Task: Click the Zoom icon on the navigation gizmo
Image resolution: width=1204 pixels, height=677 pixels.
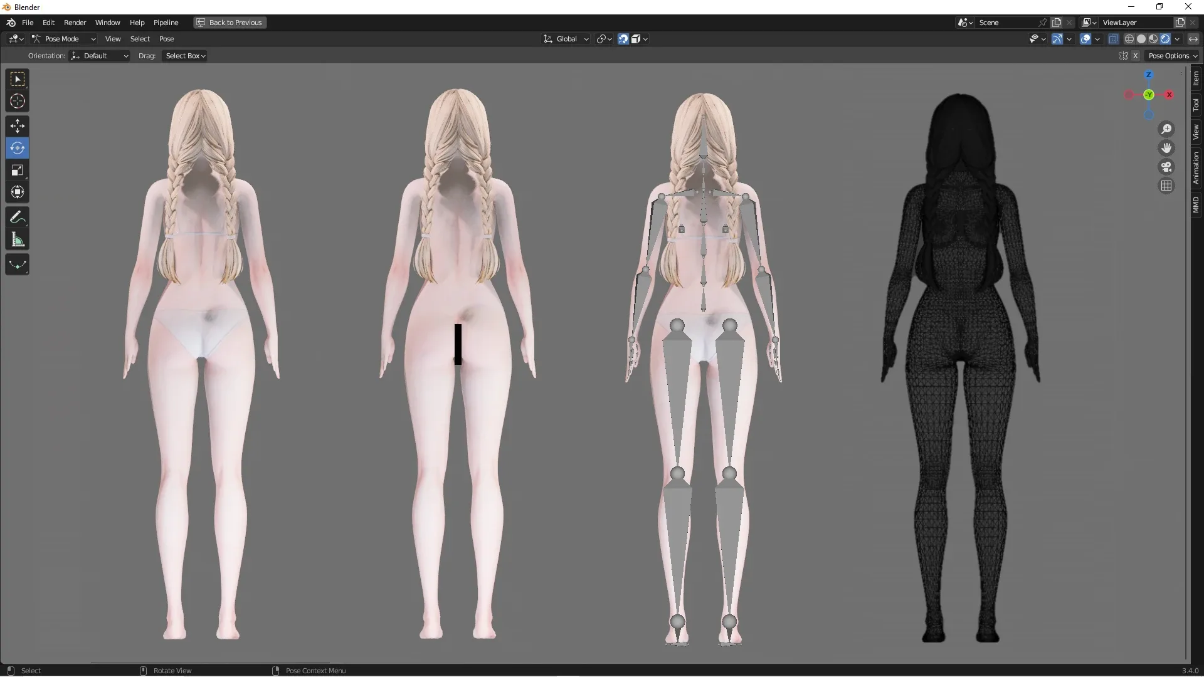Action: (x=1166, y=129)
